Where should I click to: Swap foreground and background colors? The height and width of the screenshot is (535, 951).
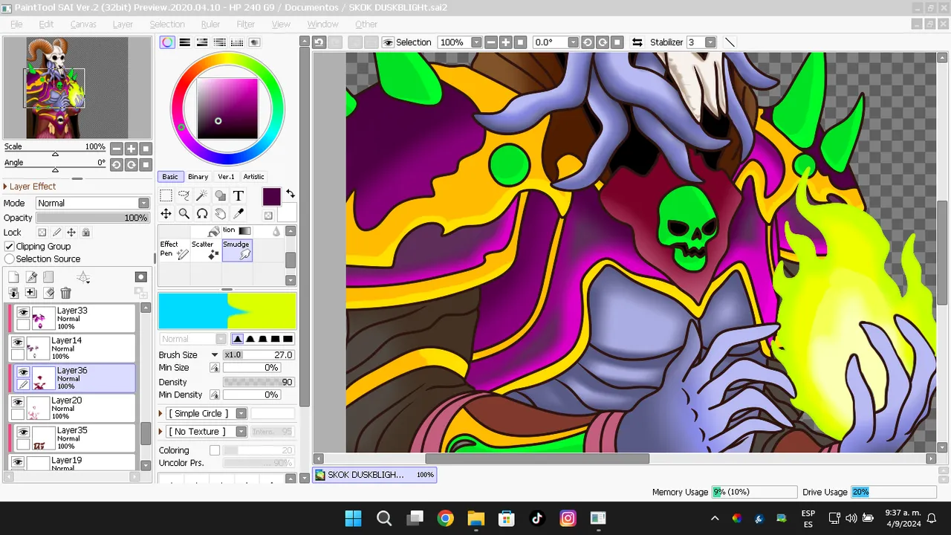291,194
